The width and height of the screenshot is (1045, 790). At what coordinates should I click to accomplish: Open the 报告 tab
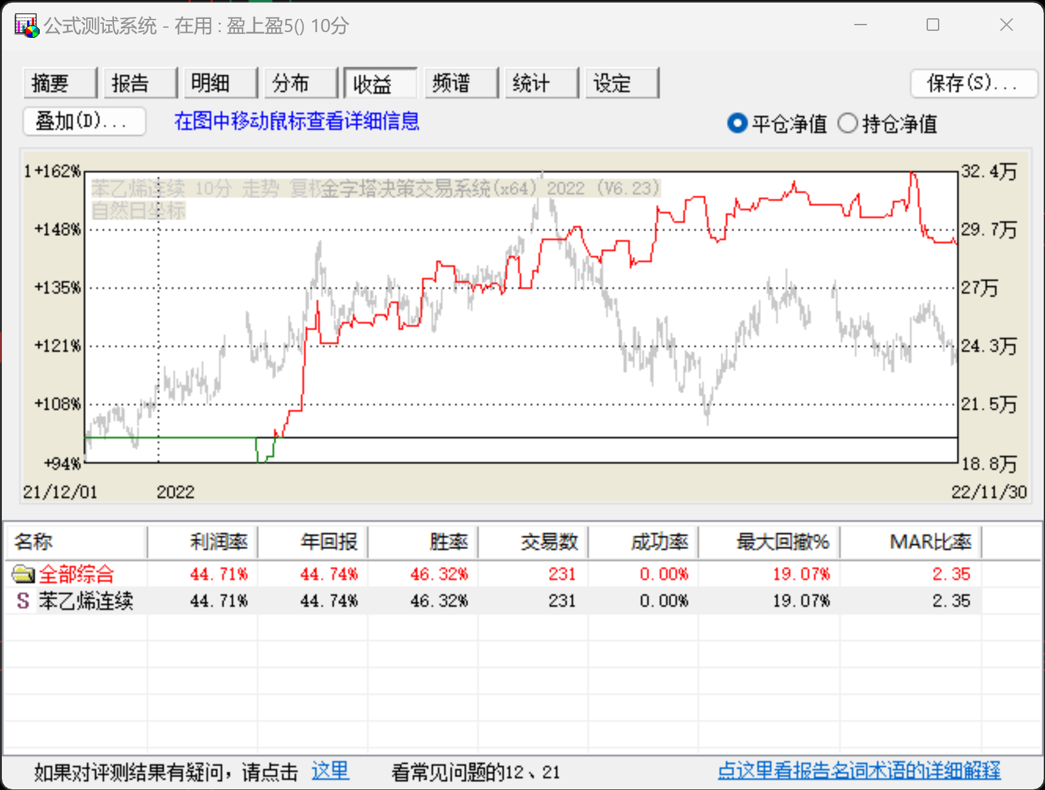[140, 83]
